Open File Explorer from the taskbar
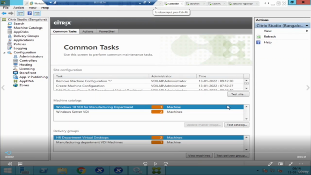Screen dimensions: 311x175 click(62, 171)
